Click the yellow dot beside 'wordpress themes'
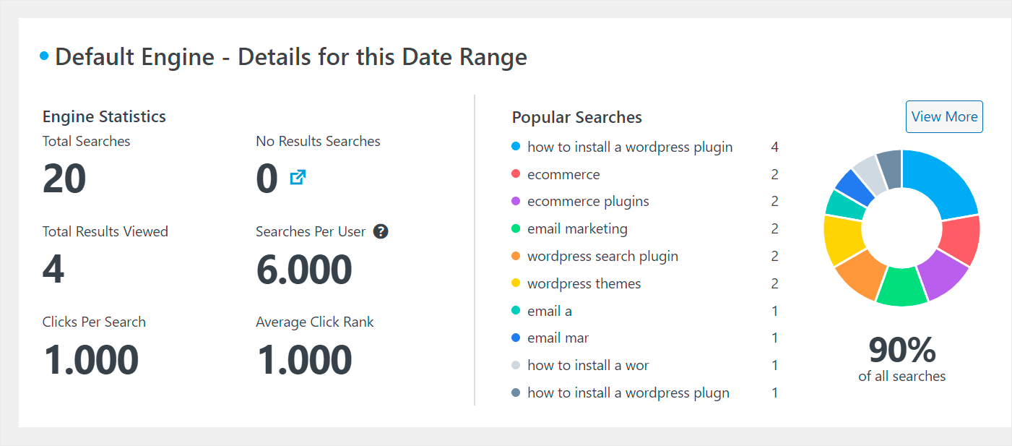The height and width of the screenshot is (446, 1012). tap(516, 283)
